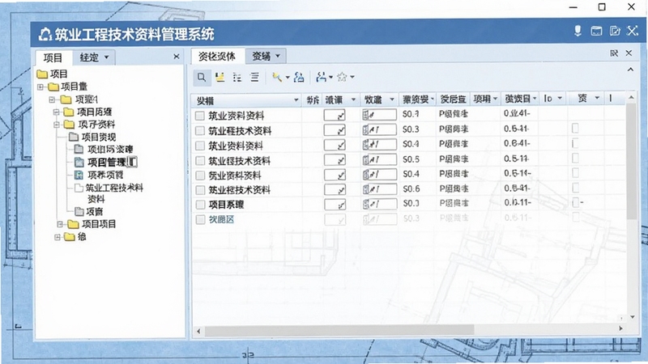The image size is (648, 364).
Task: Click the 项目系骧 row name
Action: click(x=226, y=205)
